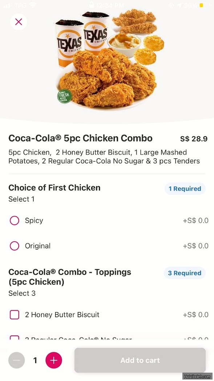Tap the orientation lock icon

click(170, 5)
